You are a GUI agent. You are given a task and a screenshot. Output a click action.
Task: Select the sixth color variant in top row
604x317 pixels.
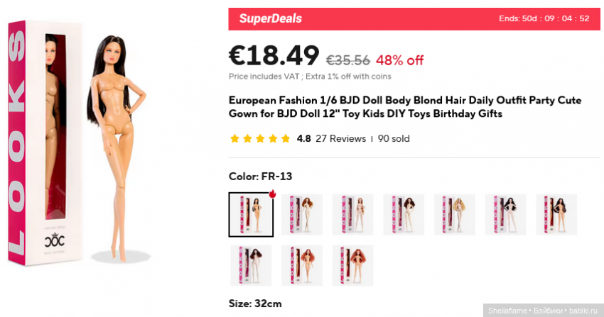(x=505, y=215)
